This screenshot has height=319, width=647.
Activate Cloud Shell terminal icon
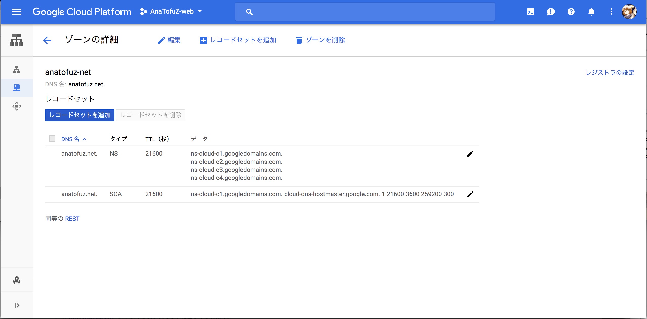[530, 12]
